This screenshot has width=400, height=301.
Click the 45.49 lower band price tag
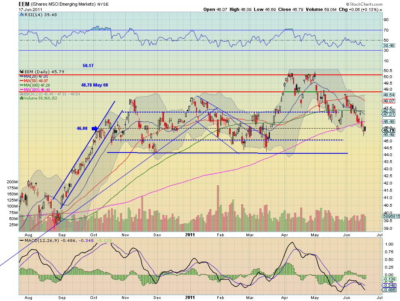389,134
